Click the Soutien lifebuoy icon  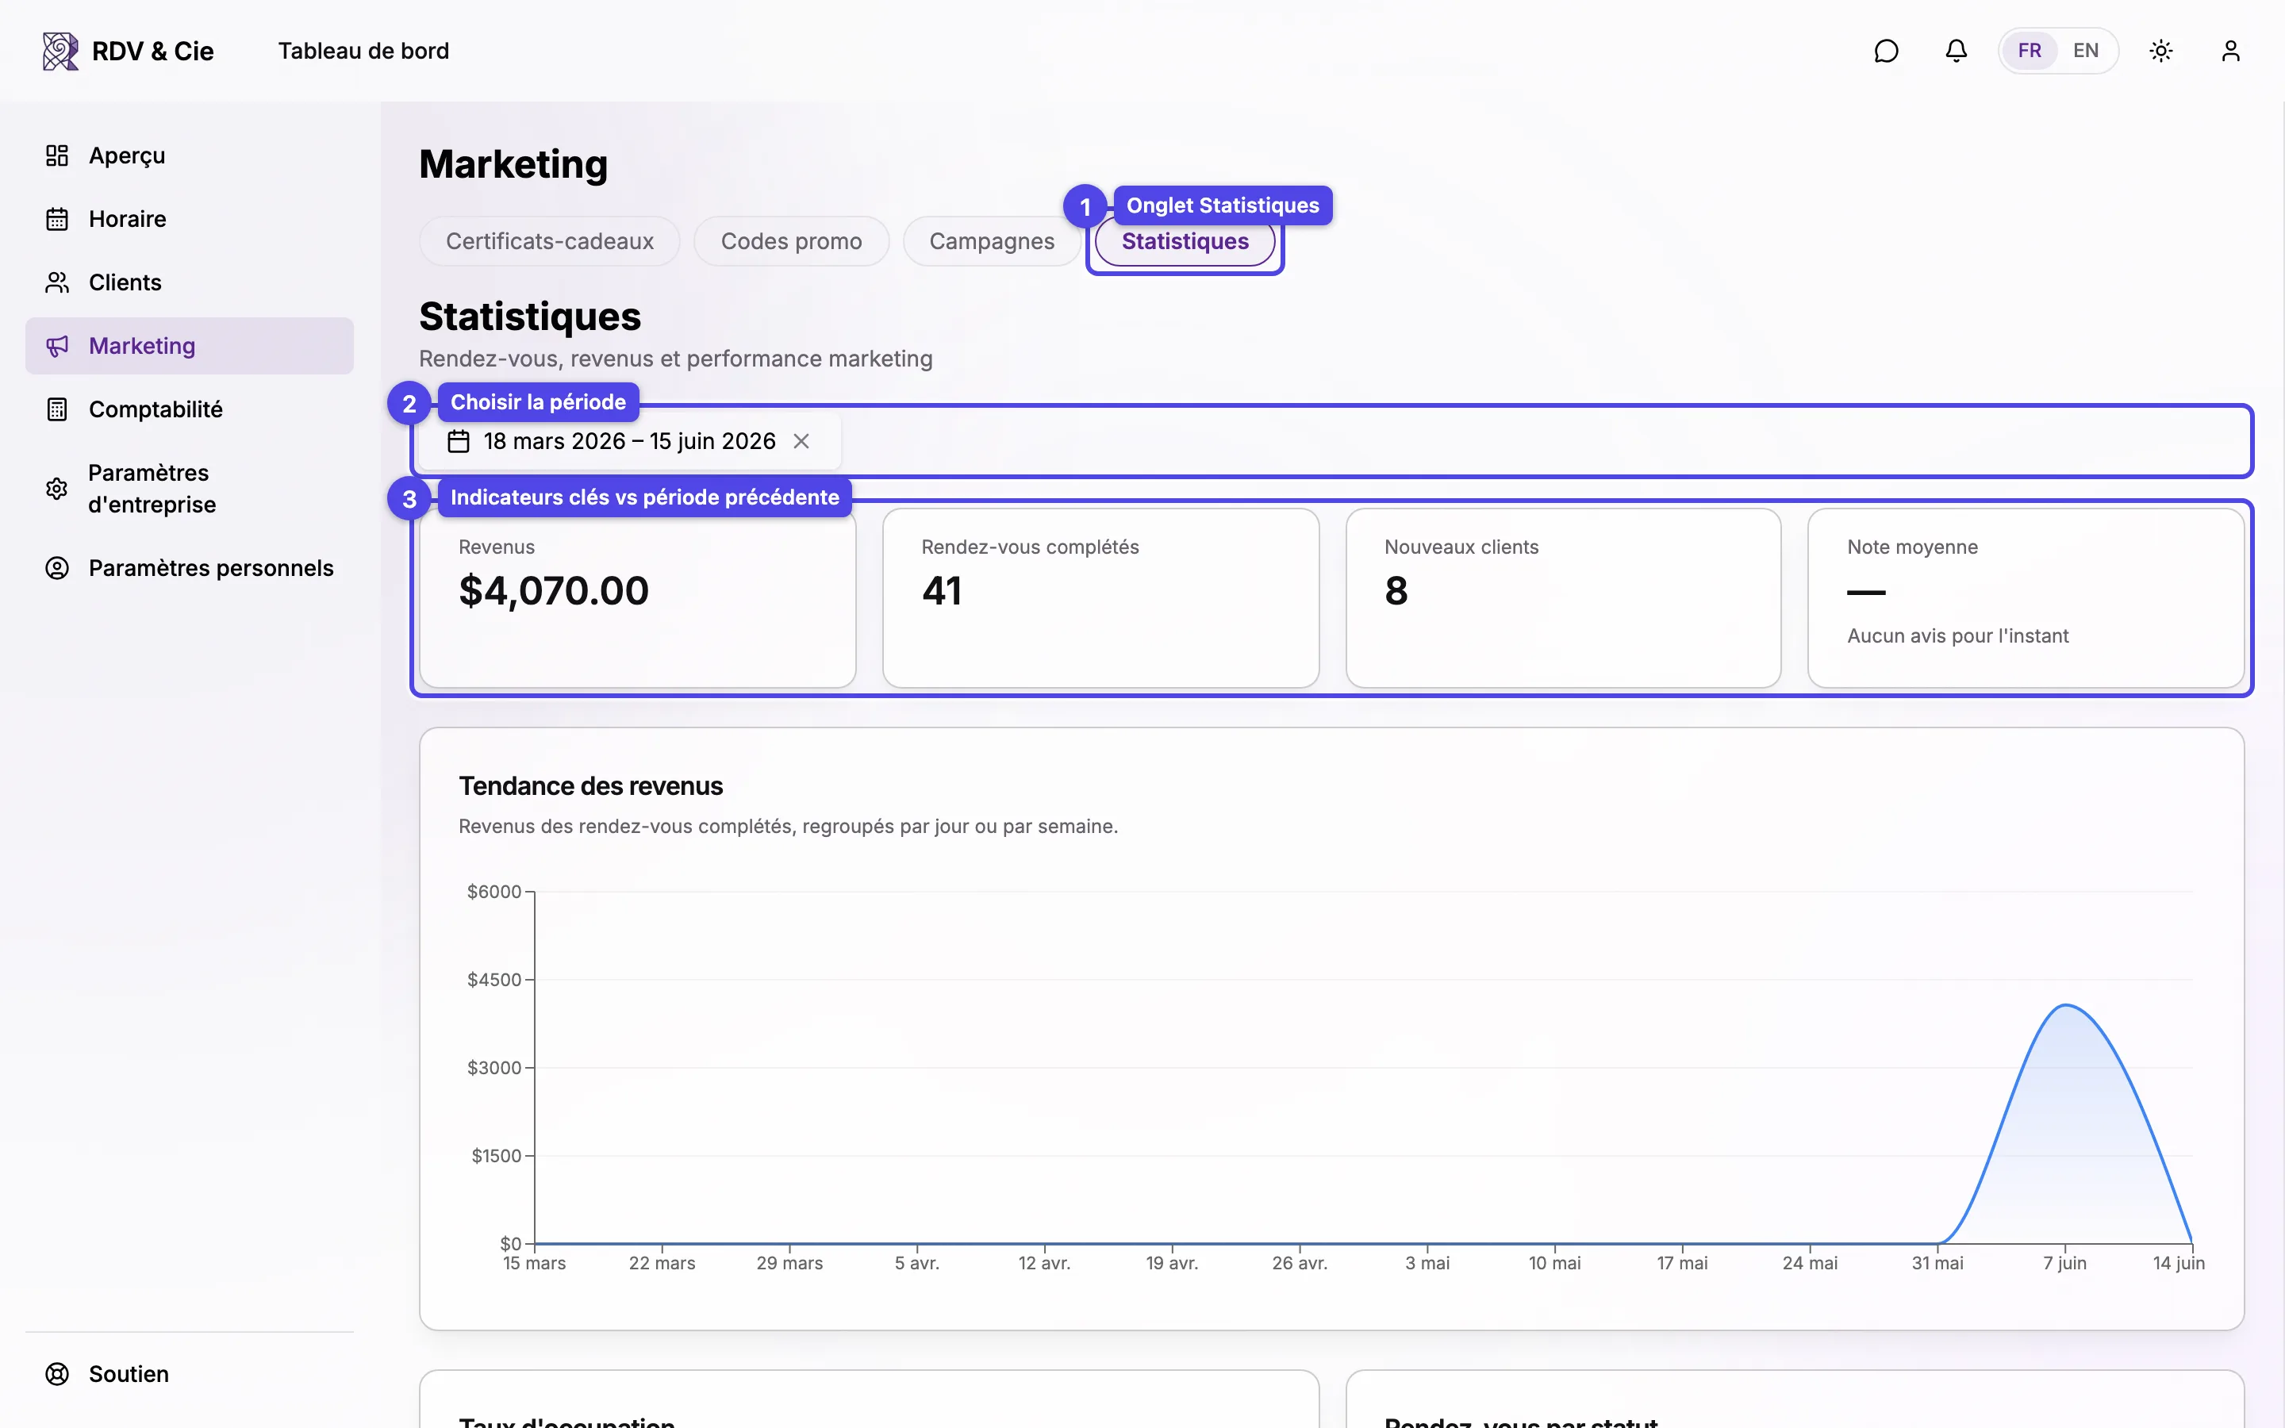click(56, 1374)
